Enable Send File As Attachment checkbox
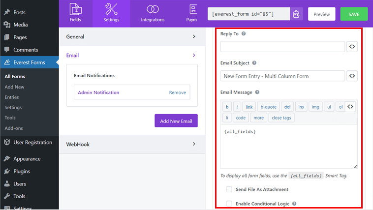 (229, 189)
